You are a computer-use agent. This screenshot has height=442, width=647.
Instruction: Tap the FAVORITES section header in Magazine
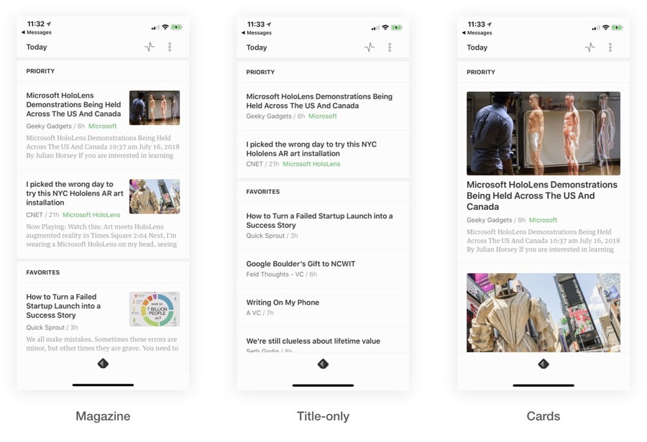coord(43,272)
